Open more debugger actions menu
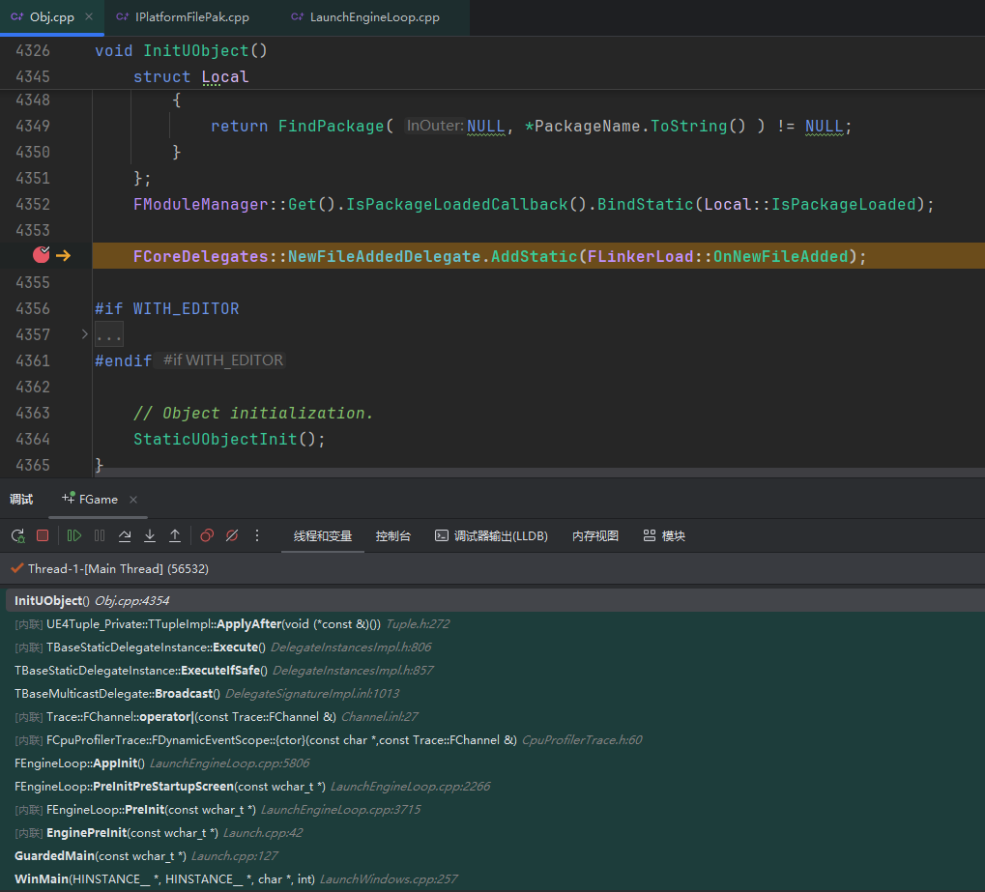 (257, 535)
